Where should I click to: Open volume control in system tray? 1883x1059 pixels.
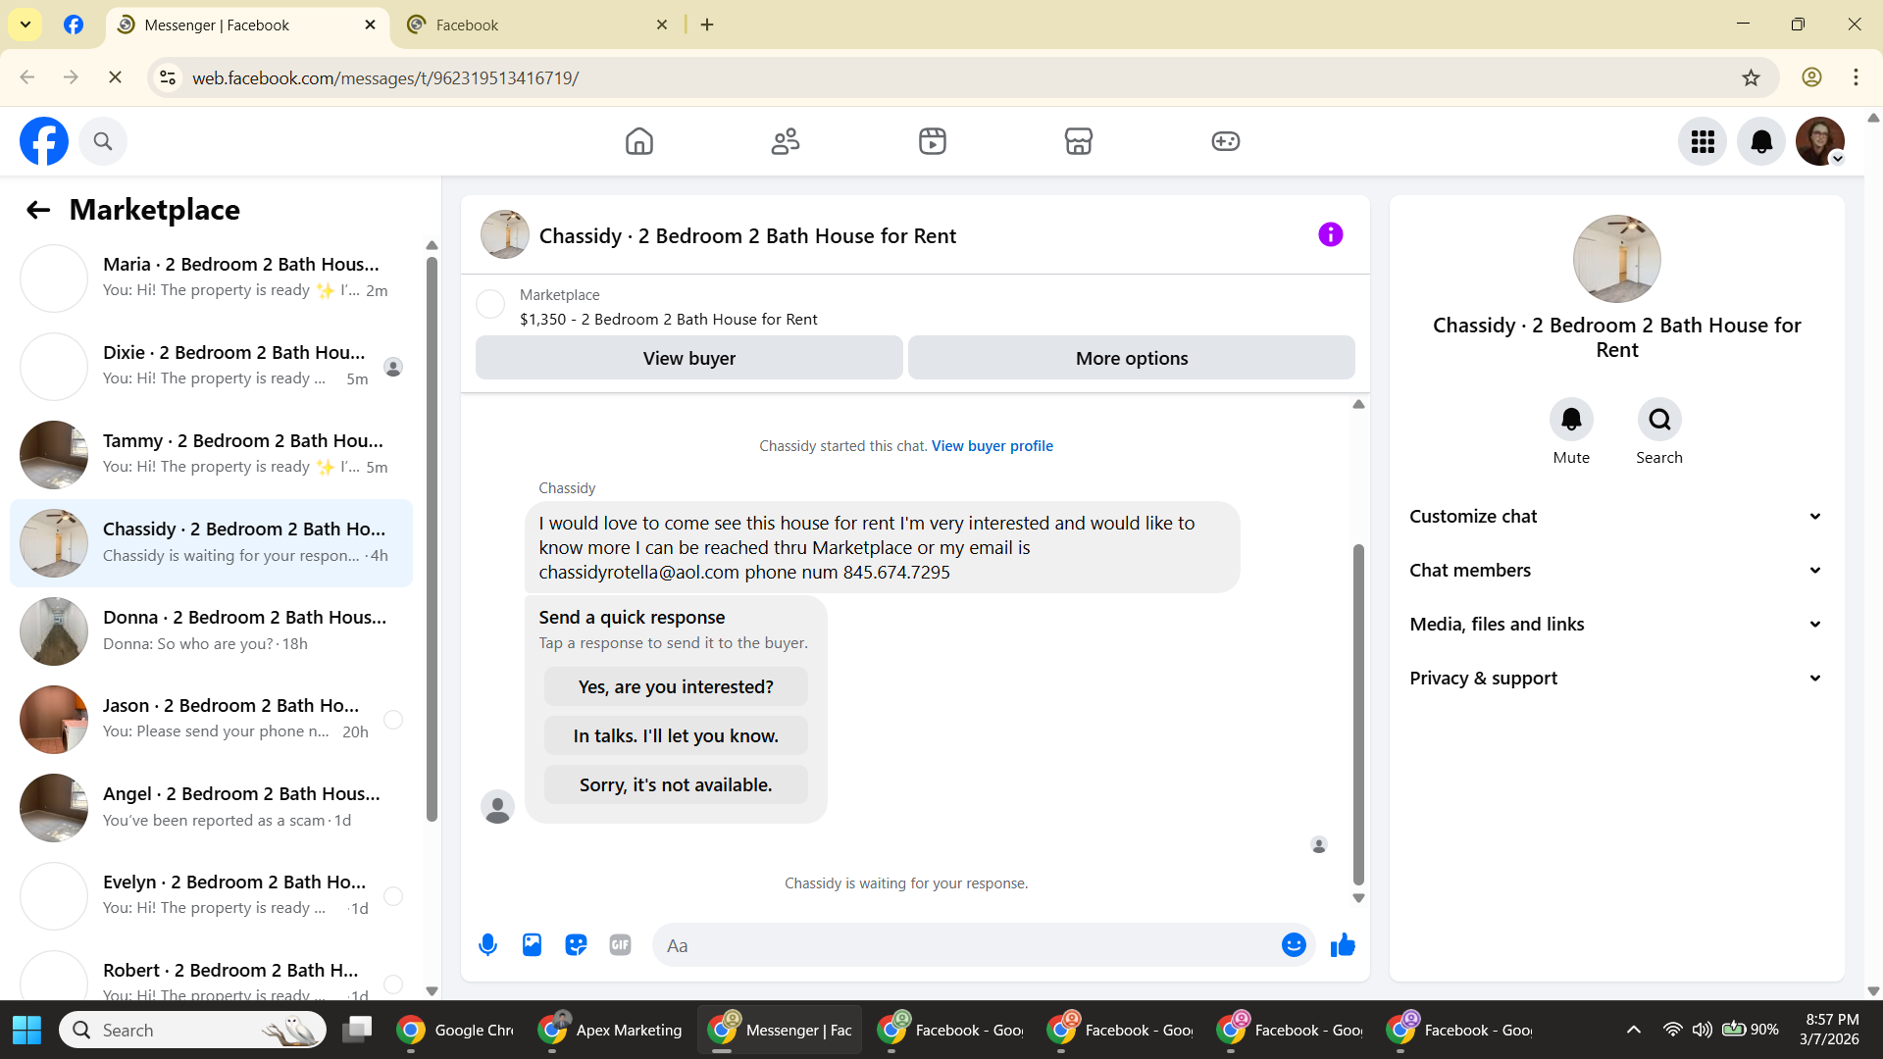coord(1702,1030)
